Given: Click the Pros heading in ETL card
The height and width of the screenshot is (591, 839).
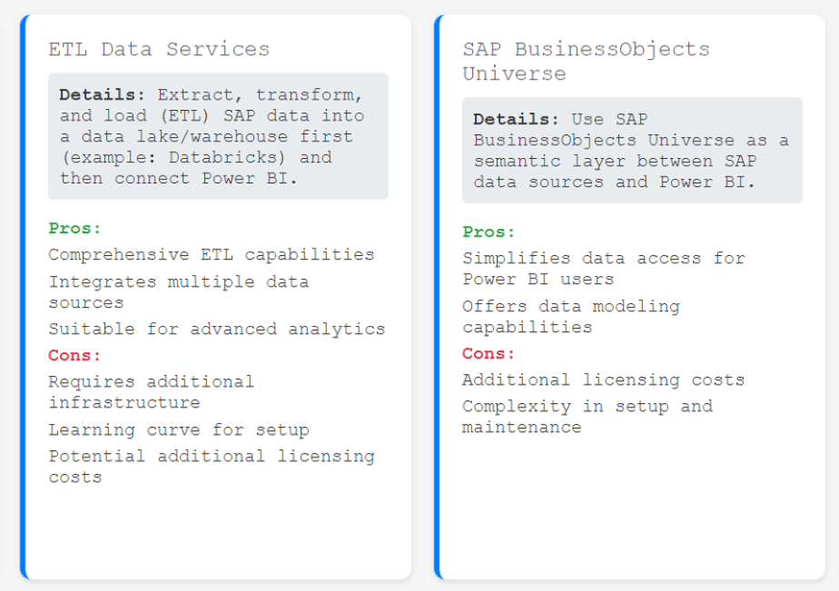Looking at the screenshot, I should [x=75, y=228].
